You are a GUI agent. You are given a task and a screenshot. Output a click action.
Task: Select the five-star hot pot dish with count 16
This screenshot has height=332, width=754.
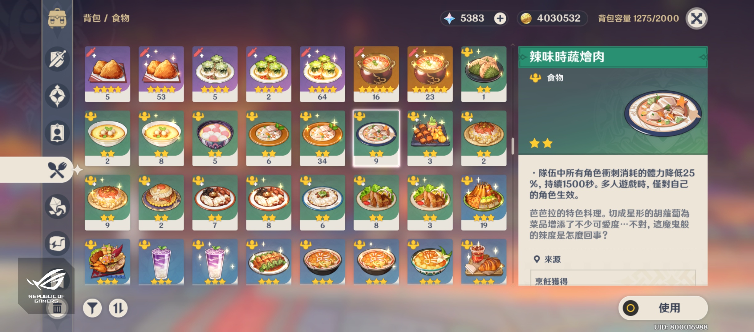tap(376, 74)
